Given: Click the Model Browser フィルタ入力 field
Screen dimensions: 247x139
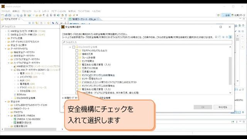Looking at the screenshot, I should (30, 27).
